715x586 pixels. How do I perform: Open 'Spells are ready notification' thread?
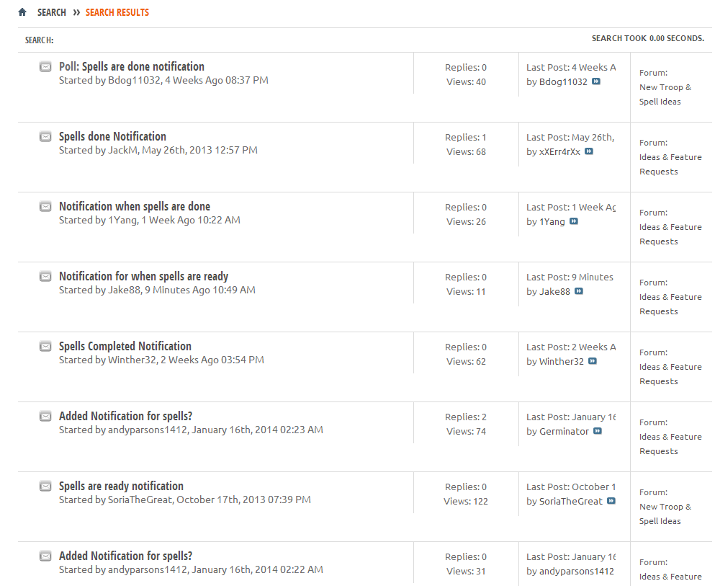click(121, 486)
